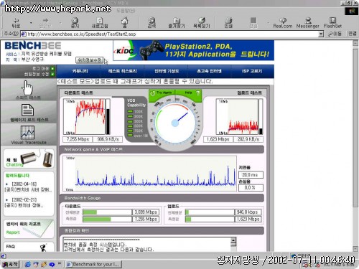Screen dimensions: 359x269
Task: Select the speed test hand icon
Action: pos(27,88)
